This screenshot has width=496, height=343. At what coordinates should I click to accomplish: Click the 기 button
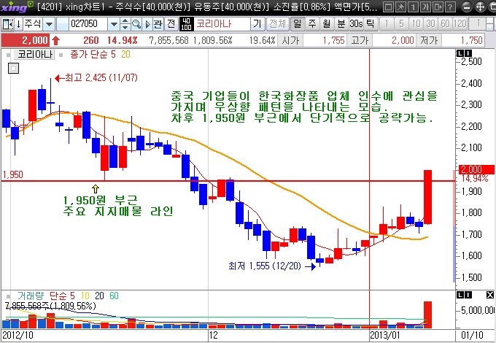point(258,24)
